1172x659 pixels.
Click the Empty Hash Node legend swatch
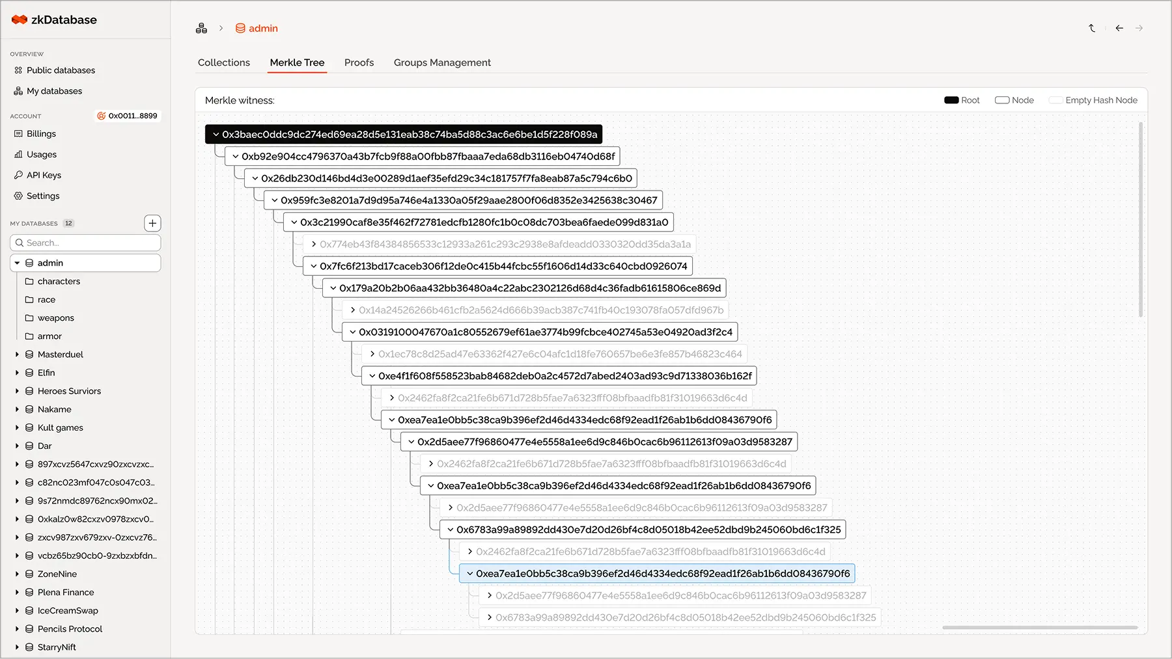[1055, 100]
